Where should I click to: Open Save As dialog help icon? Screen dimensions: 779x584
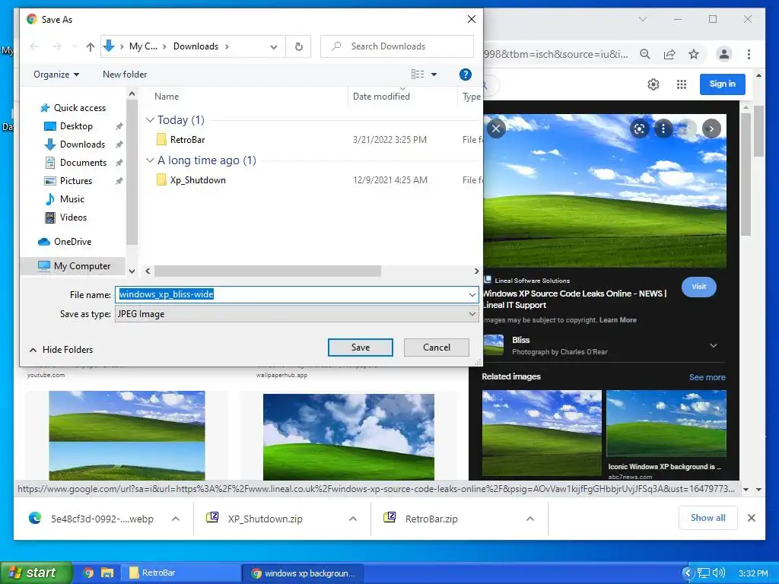[x=465, y=75]
